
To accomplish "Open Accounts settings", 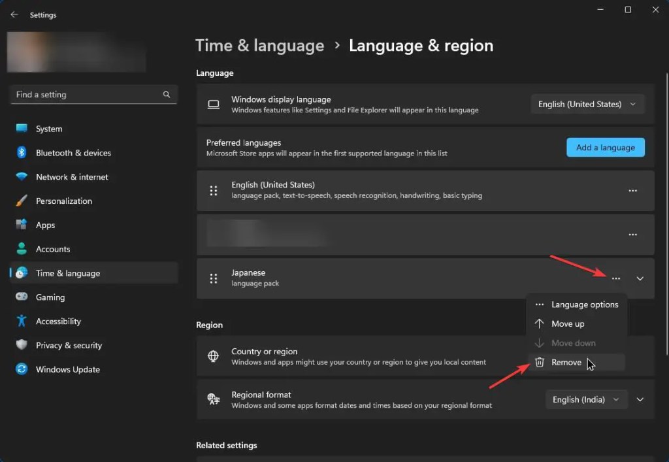I will pos(93,249).
